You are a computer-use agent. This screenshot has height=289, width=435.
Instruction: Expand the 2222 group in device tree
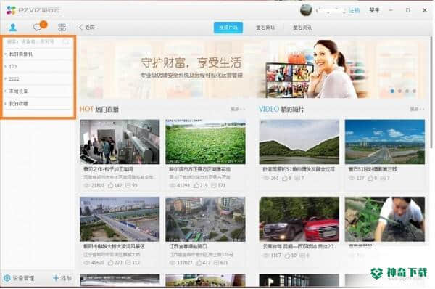coord(38,79)
